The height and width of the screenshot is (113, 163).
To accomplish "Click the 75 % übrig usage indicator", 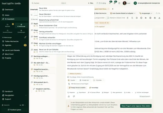I will coord(101,3).
